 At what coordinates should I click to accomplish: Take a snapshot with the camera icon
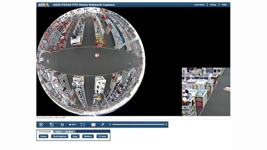[x=93, y=125]
